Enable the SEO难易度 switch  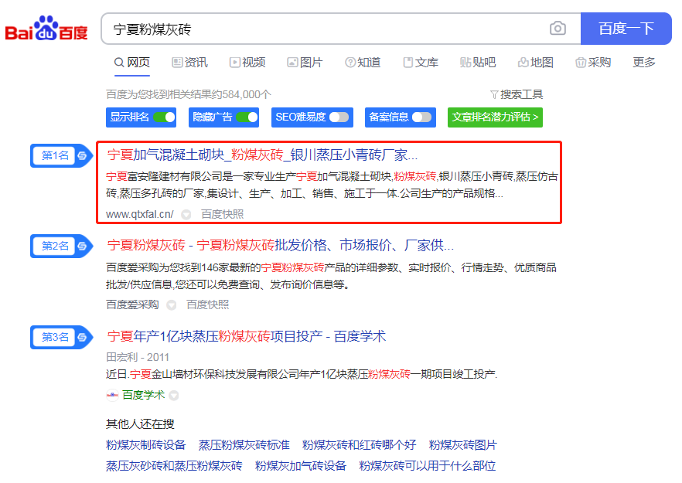[x=339, y=117]
